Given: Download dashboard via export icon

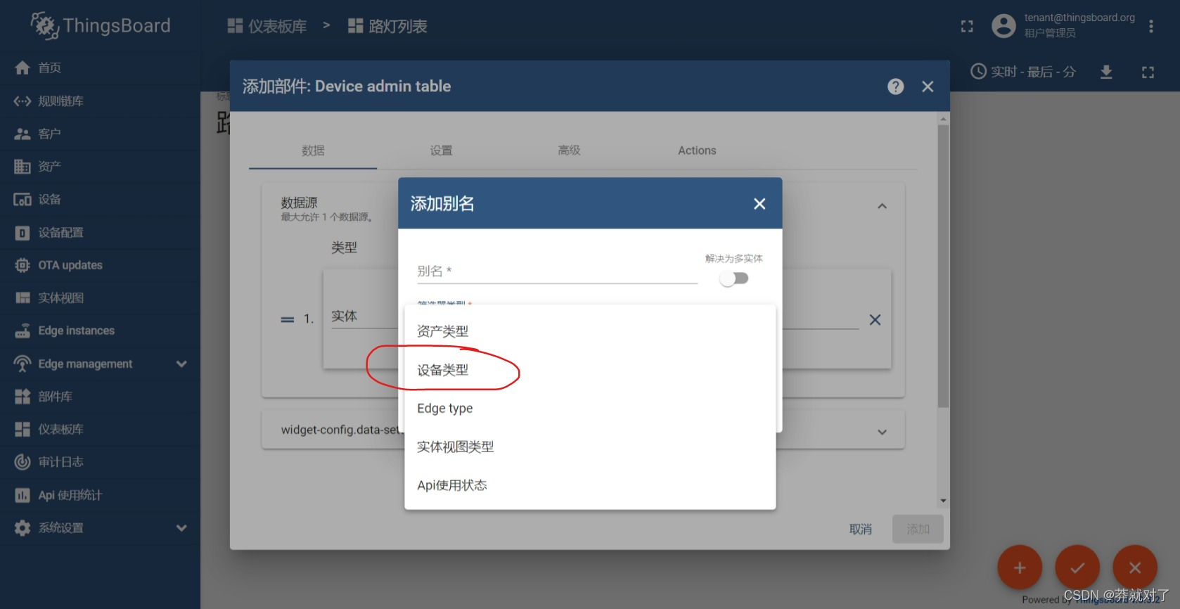Looking at the screenshot, I should point(1106,72).
